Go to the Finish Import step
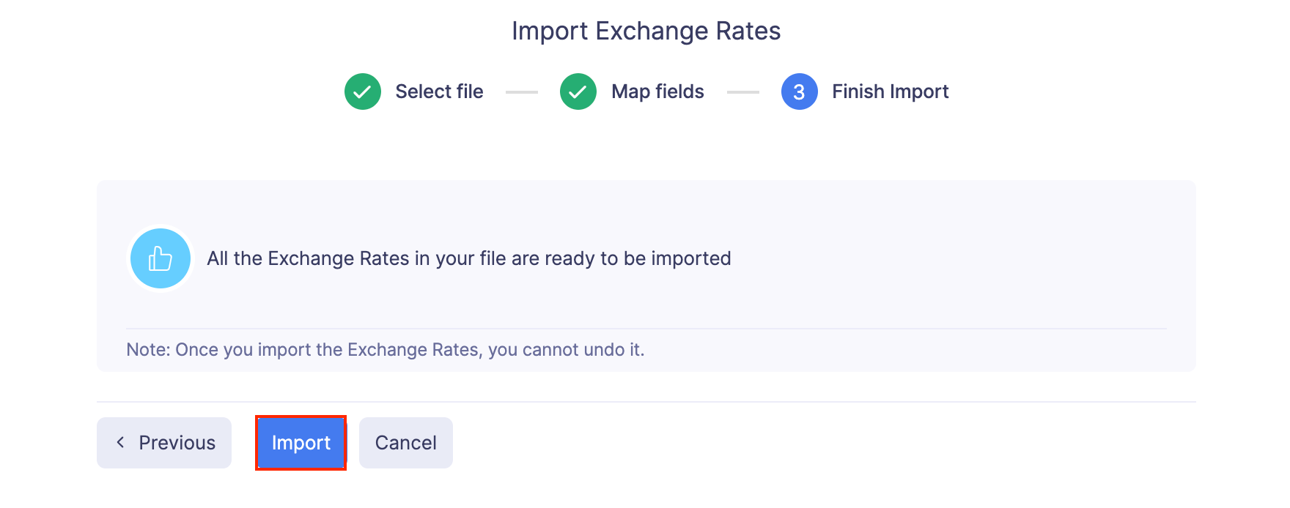 point(890,91)
